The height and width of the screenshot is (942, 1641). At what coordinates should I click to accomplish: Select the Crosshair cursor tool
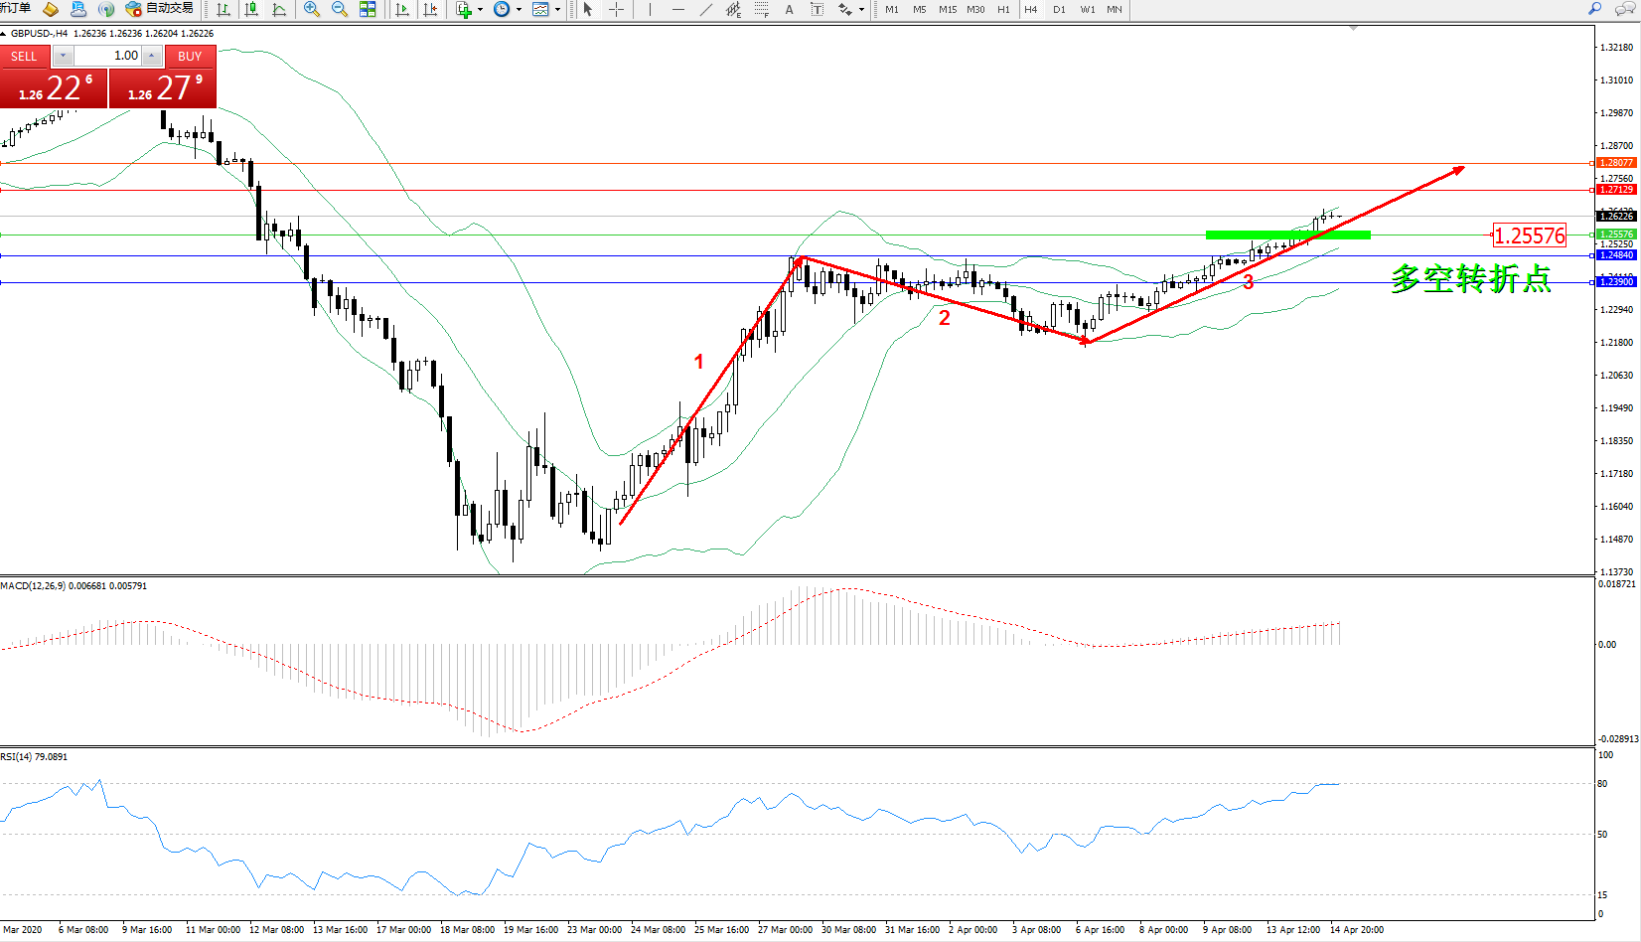tap(617, 10)
